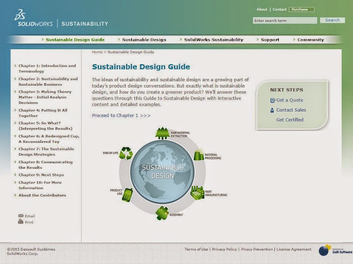Open the Support nav tab
The width and height of the screenshot is (353, 264).
click(270, 40)
